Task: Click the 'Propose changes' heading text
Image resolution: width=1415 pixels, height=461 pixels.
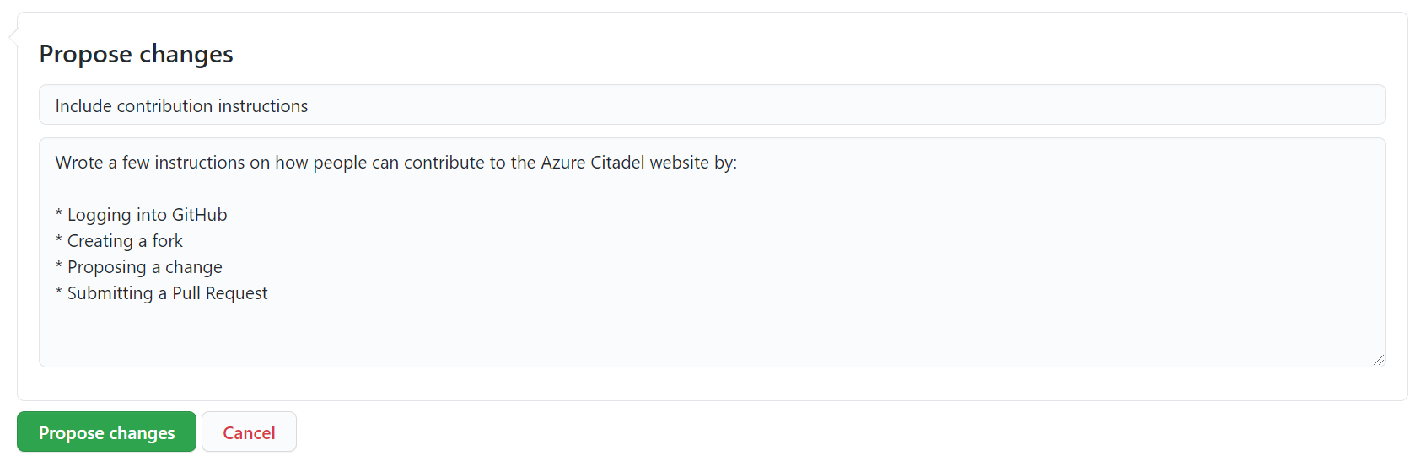Action: coord(136,54)
